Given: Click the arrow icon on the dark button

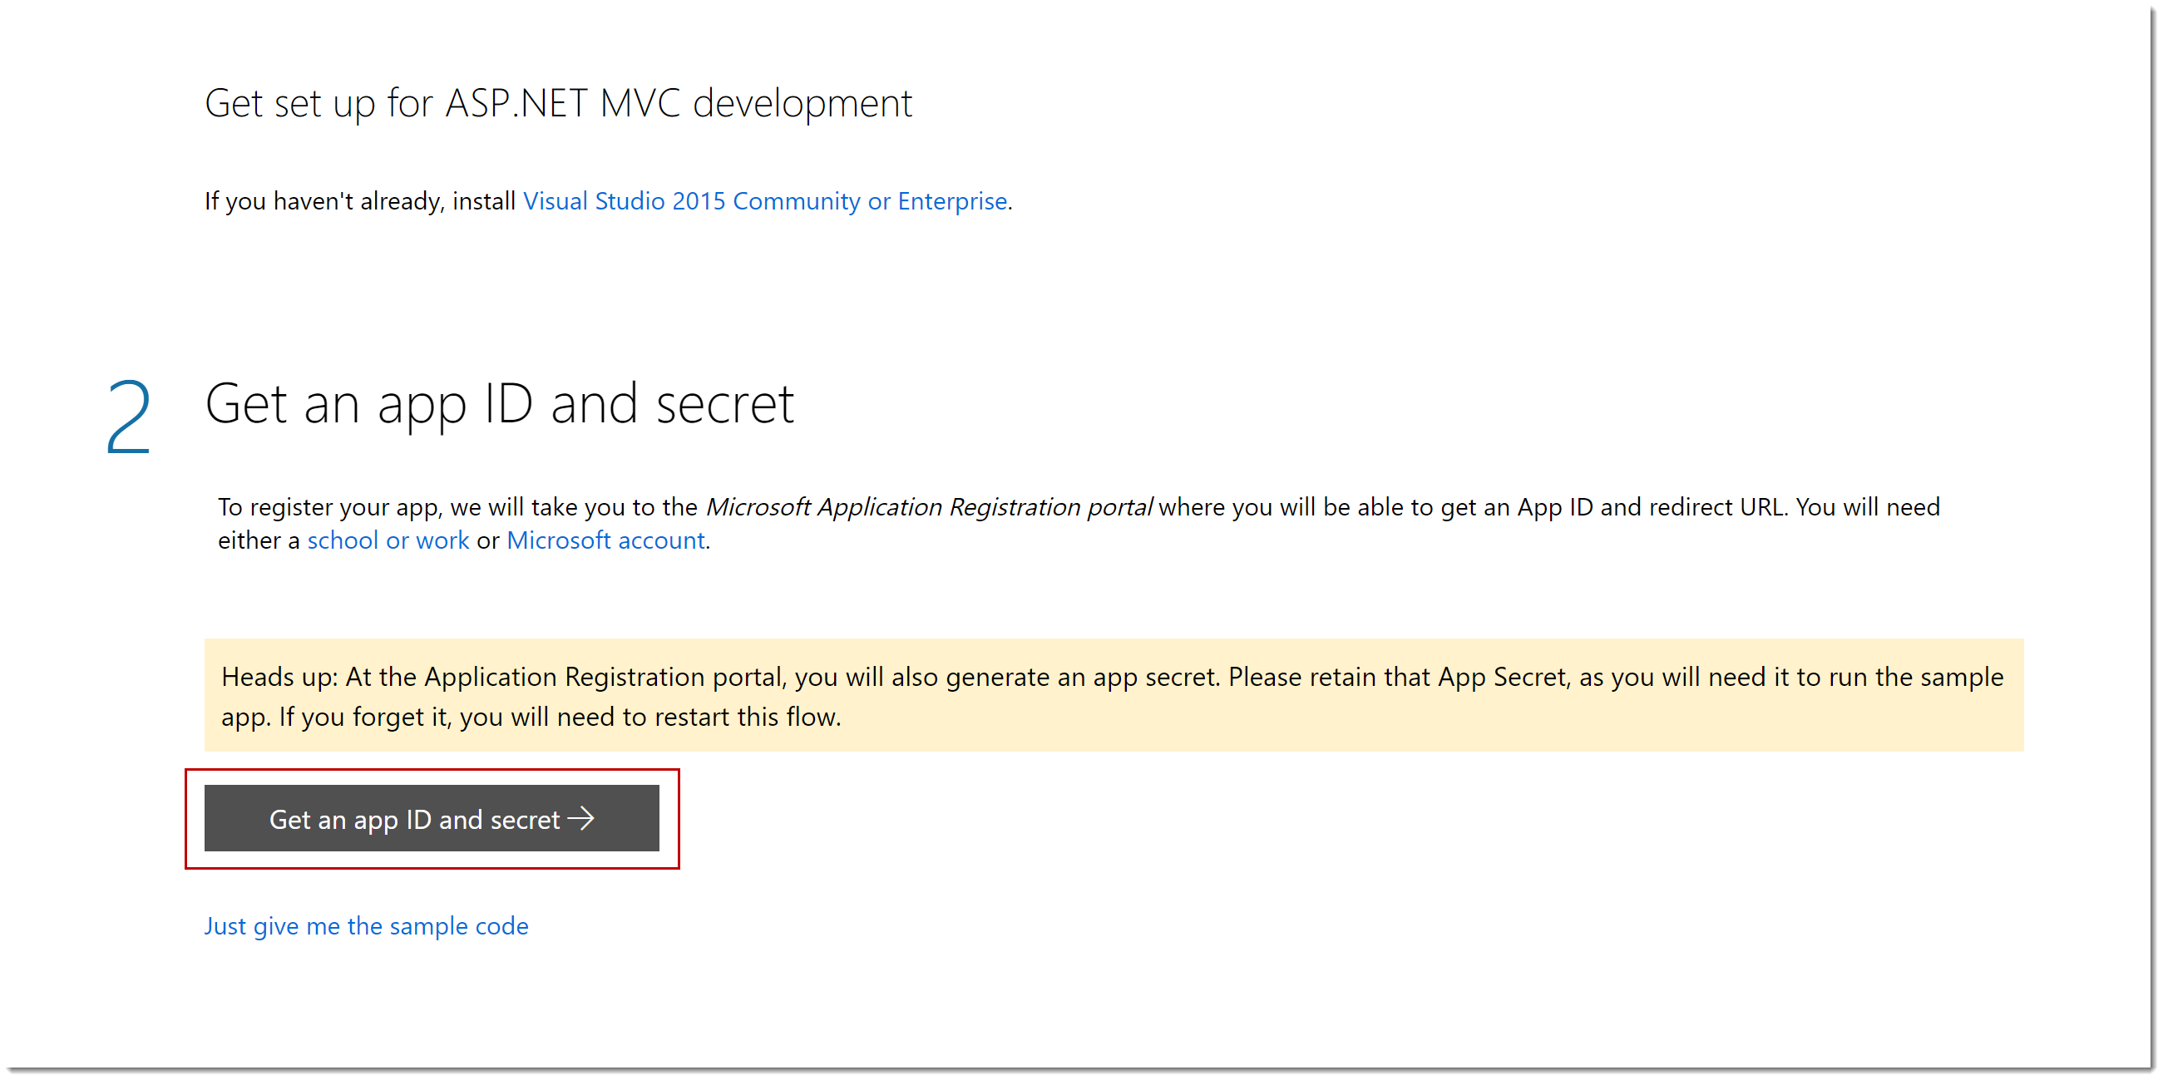Looking at the screenshot, I should coord(581,818).
